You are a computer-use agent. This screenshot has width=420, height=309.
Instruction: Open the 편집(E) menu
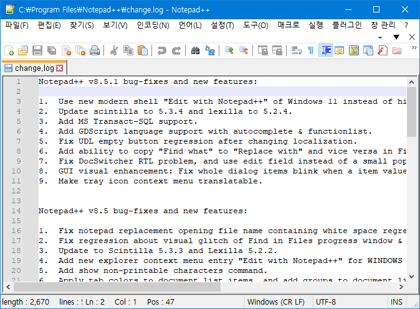pyautogui.click(x=49, y=25)
